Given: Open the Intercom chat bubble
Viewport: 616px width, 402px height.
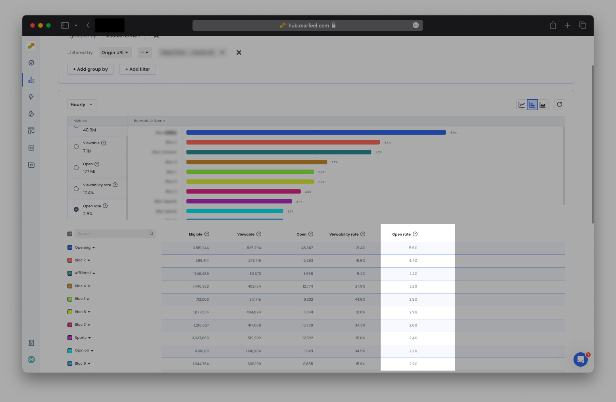Looking at the screenshot, I should 580,359.
